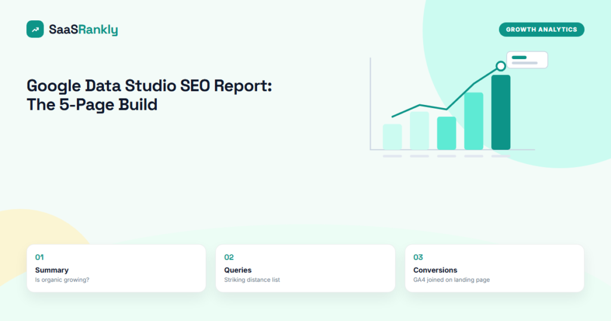
Task: Click the 'Striking distance list' text
Action: click(x=252, y=280)
